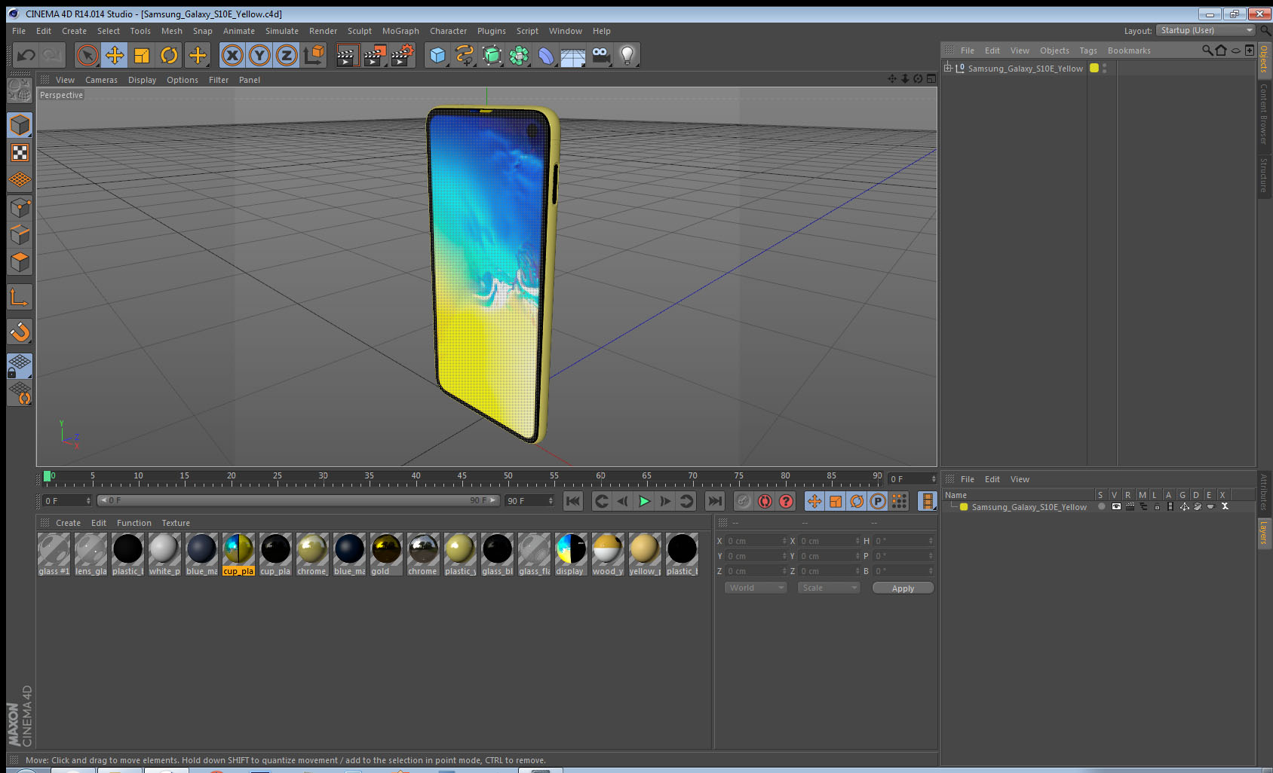Click the end frame 90 F stepper

[x=551, y=501]
